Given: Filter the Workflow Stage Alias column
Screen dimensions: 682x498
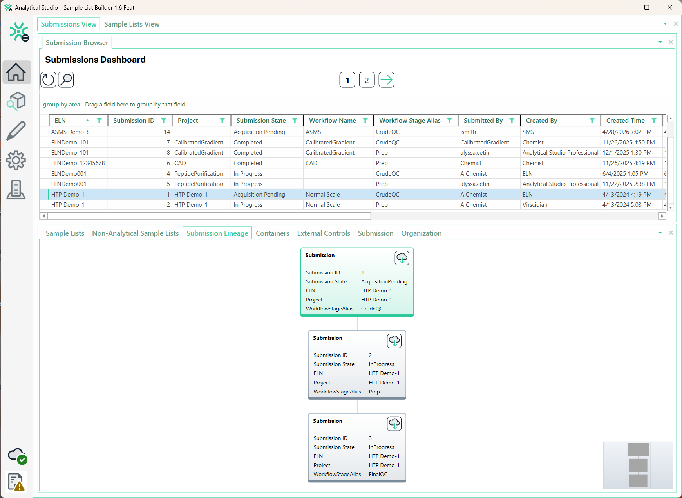Looking at the screenshot, I should (x=450, y=120).
